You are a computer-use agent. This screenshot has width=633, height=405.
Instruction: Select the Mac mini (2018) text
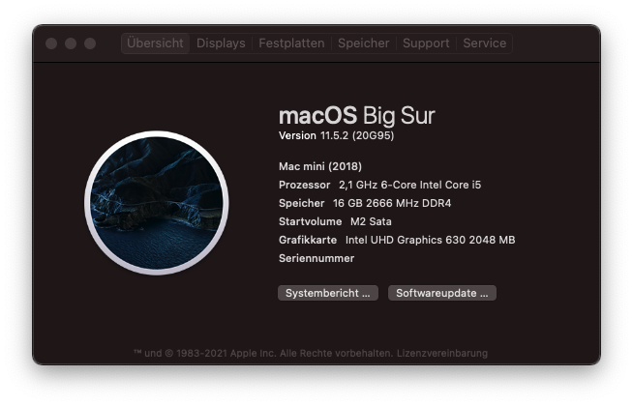[320, 166]
